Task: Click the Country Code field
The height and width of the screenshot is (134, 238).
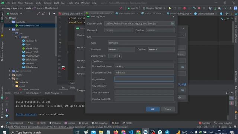Action: (x=144, y=99)
